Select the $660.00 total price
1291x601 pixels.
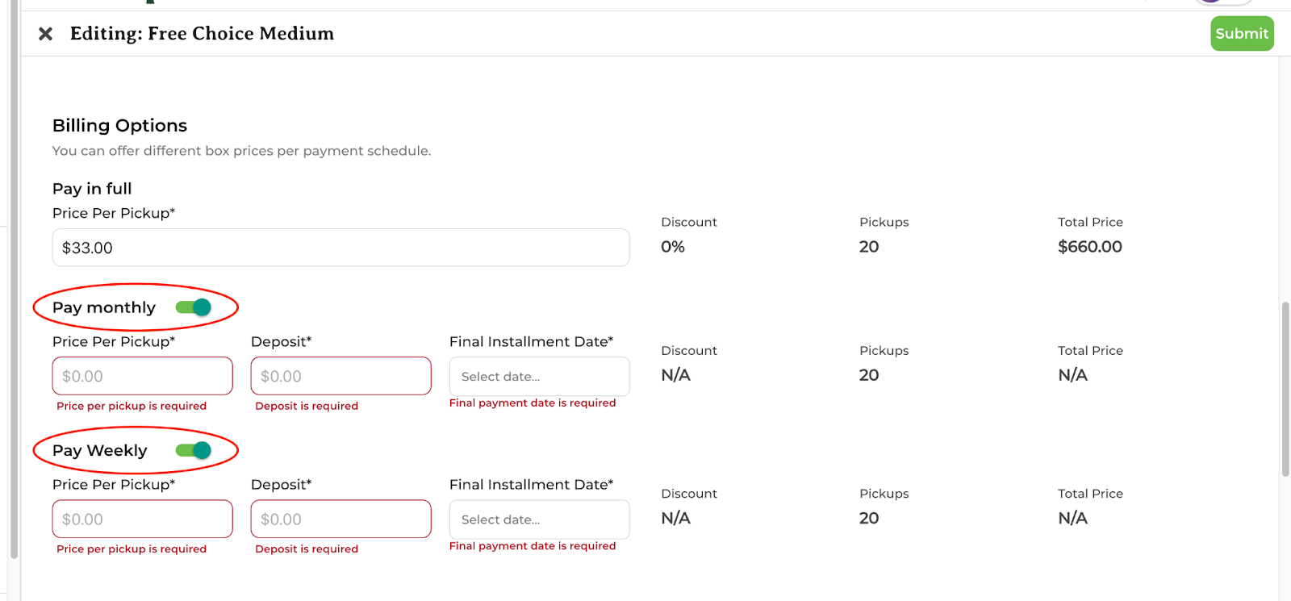1090,247
